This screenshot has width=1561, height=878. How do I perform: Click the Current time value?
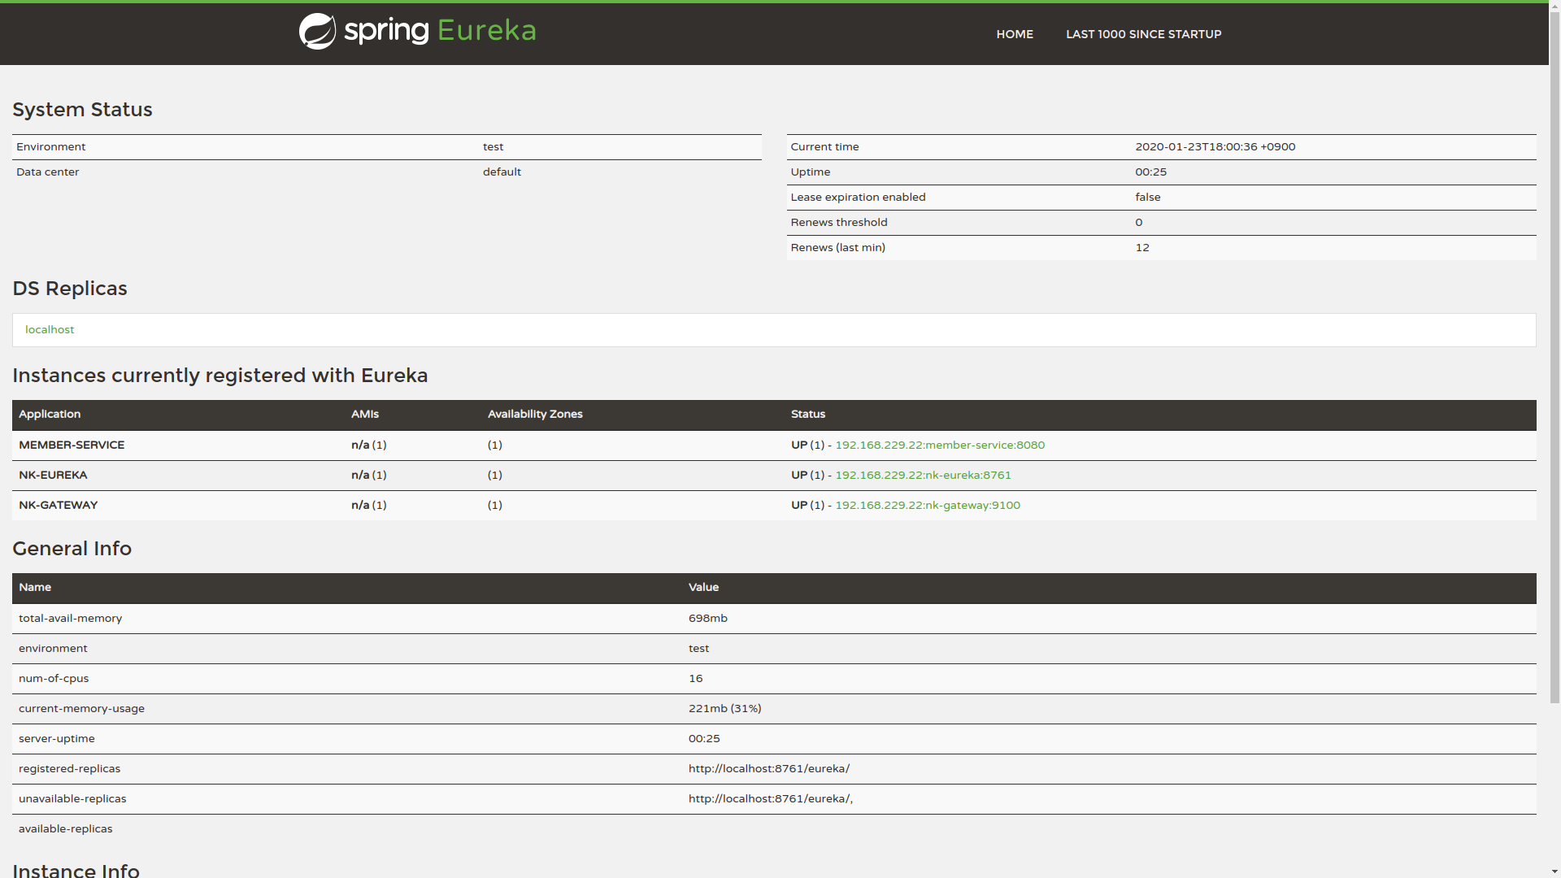coord(1215,146)
